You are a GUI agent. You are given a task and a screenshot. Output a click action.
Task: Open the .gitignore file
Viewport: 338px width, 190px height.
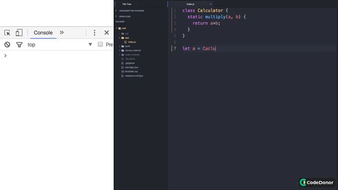(x=130, y=63)
